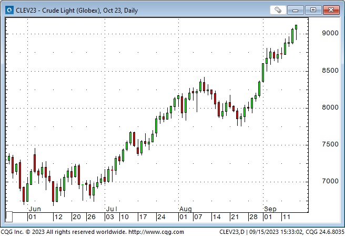This screenshot has width=345, height=236.
Task: Minimize the CLEV23 chart window
Action: 295,10
